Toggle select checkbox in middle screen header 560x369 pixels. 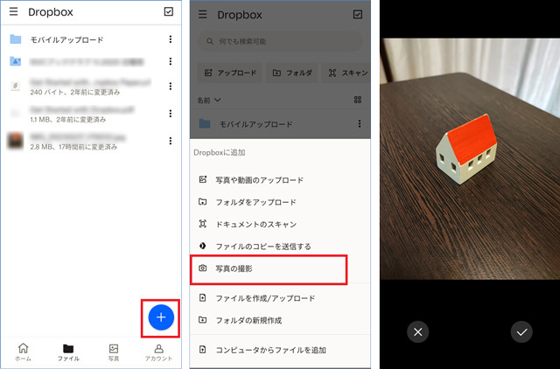pos(357,14)
